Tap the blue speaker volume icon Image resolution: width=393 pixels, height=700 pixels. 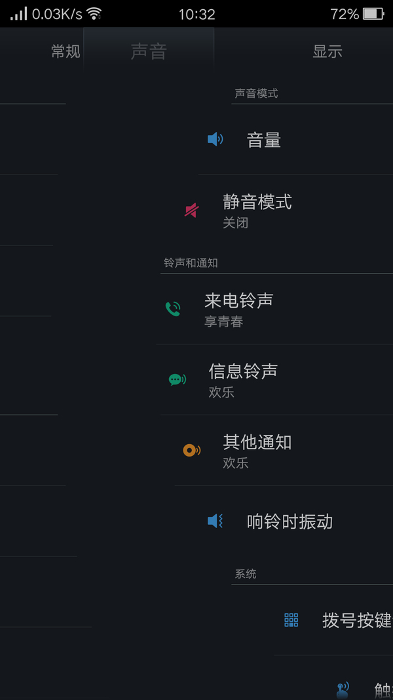215,139
